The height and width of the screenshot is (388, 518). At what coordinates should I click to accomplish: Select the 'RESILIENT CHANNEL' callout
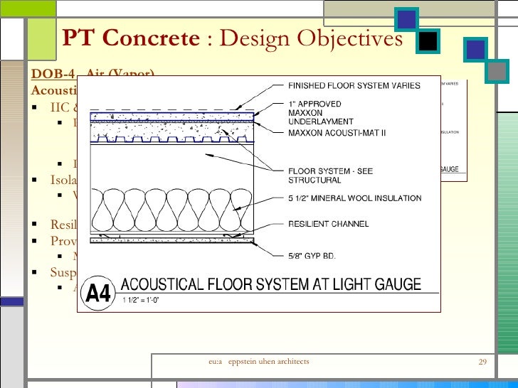329,224
